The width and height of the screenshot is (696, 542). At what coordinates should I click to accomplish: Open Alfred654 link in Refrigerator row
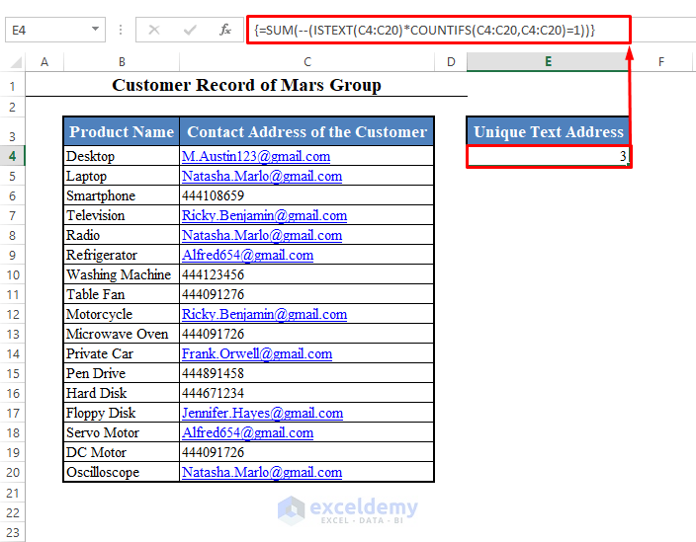tap(248, 255)
